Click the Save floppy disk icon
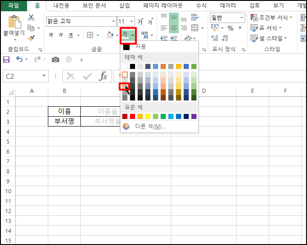The width and height of the screenshot is (307, 245). [6, 59]
